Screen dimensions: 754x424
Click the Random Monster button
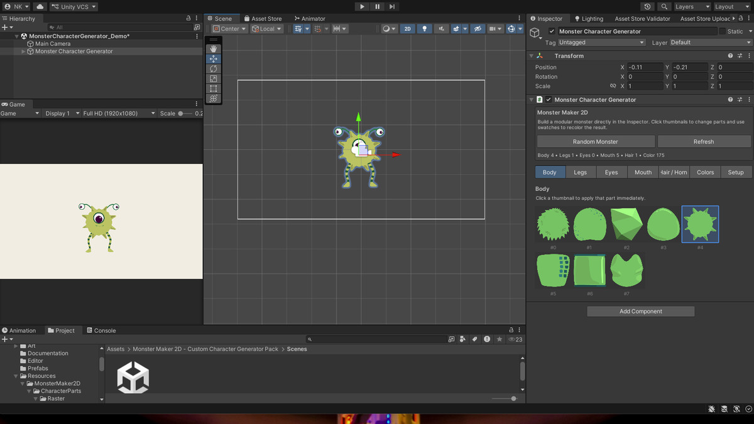pos(596,141)
